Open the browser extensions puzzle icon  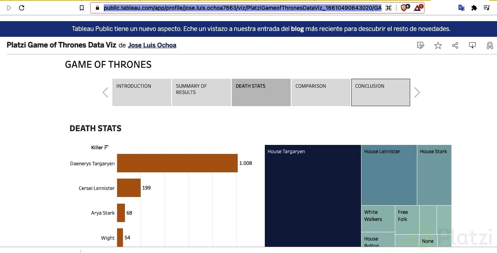click(x=474, y=8)
